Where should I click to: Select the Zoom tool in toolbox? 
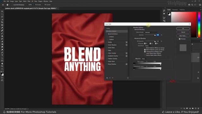[2, 66]
